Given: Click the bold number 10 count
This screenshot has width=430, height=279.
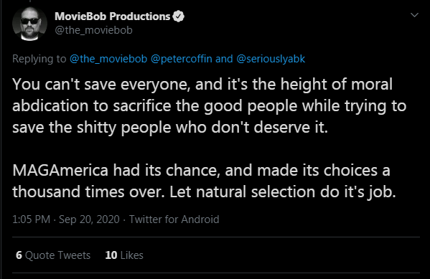Looking at the screenshot, I should (x=111, y=255).
